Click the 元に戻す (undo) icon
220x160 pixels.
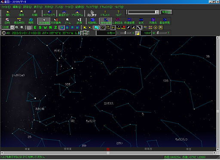[x=92, y=13]
